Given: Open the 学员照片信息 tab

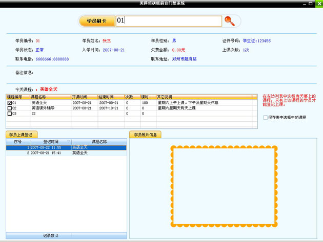Looking at the screenshot, I should click(x=146, y=135).
